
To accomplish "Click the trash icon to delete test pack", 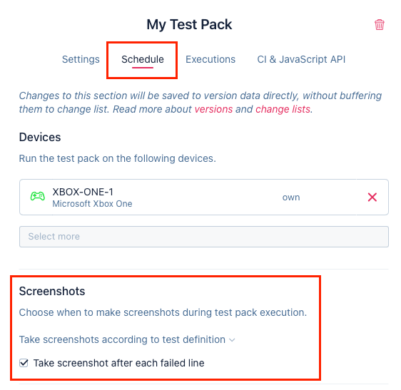I will click(x=380, y=25).
